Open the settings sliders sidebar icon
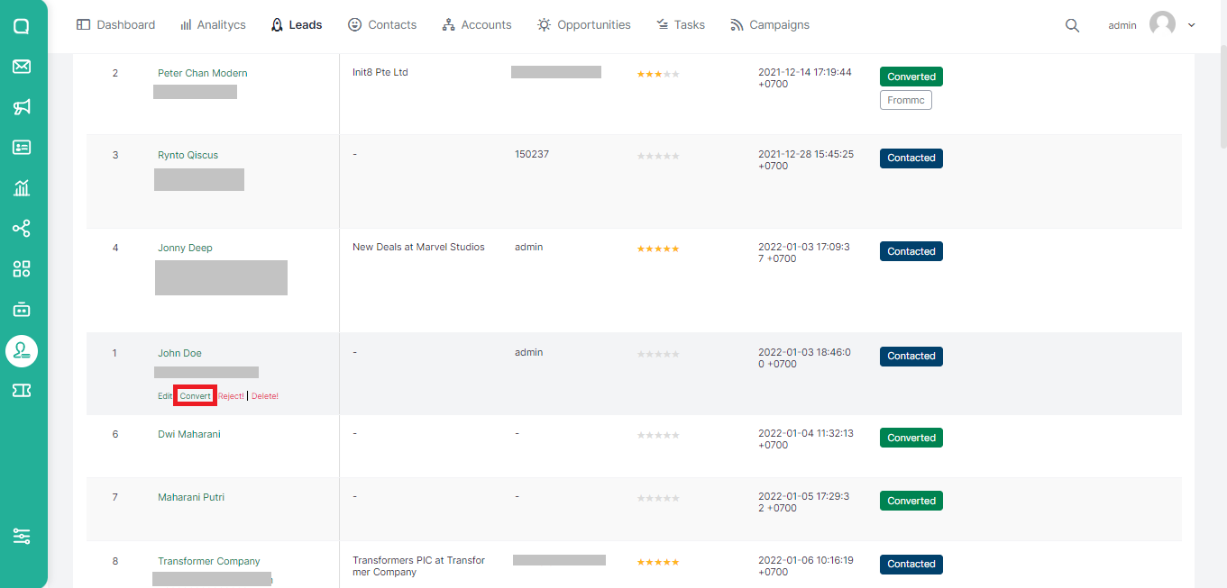 [22, 536]
